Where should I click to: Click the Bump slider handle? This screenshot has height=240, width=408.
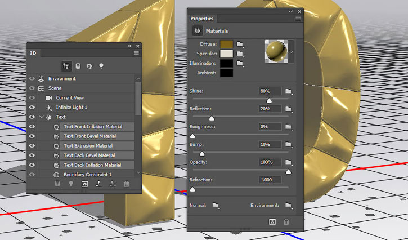202,154
